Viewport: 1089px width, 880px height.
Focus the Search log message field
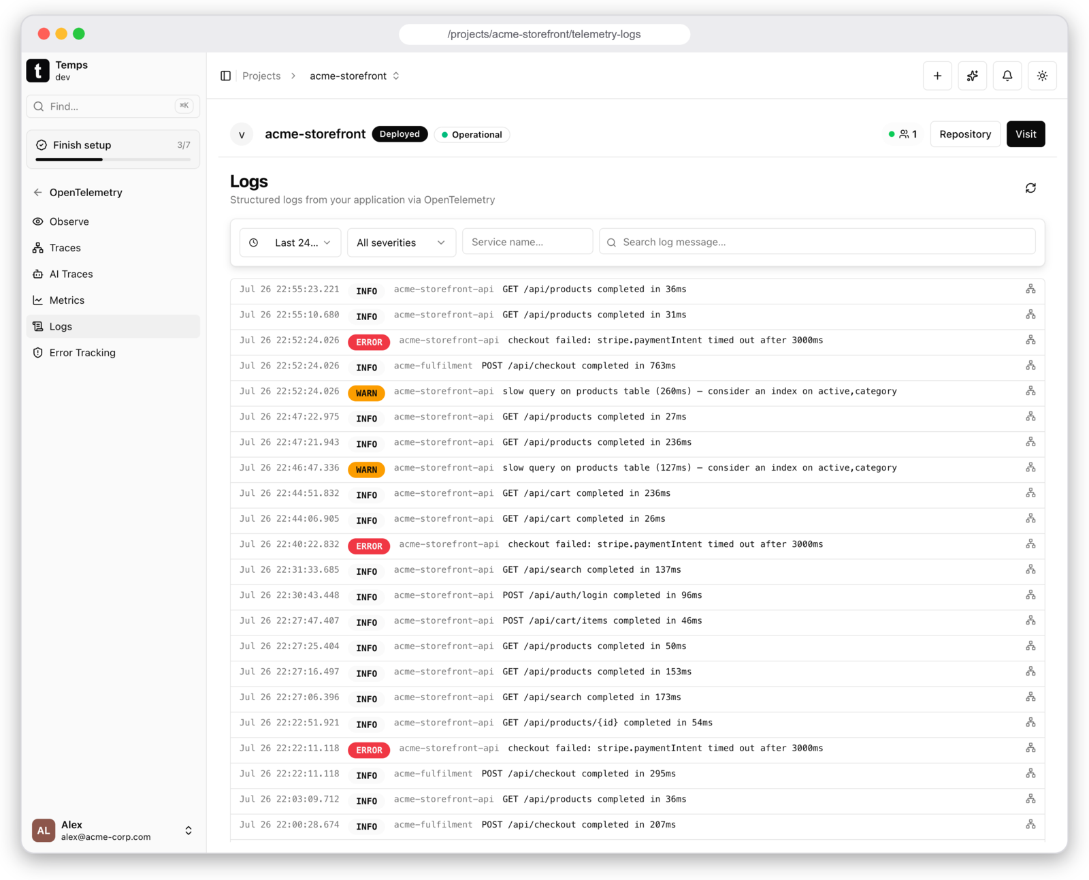[x=817, y=242]
